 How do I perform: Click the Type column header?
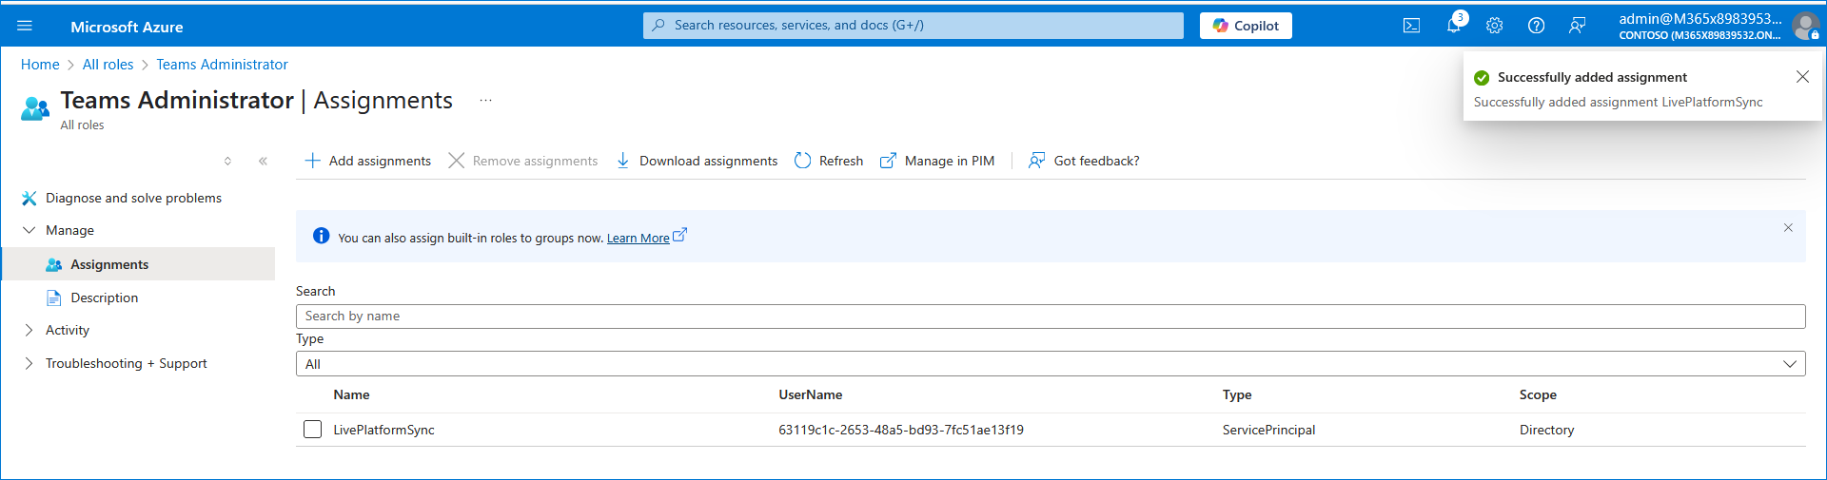(1237, 394)
